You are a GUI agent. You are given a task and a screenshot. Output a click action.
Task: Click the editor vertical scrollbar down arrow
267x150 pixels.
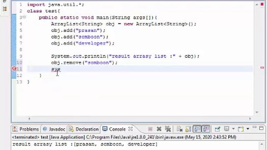point(257,112)
